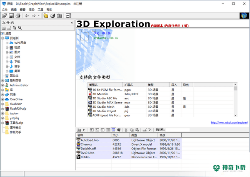Click the 3D cube logo at top right
This screenshot has height=177, width=250.
point(244,16)
